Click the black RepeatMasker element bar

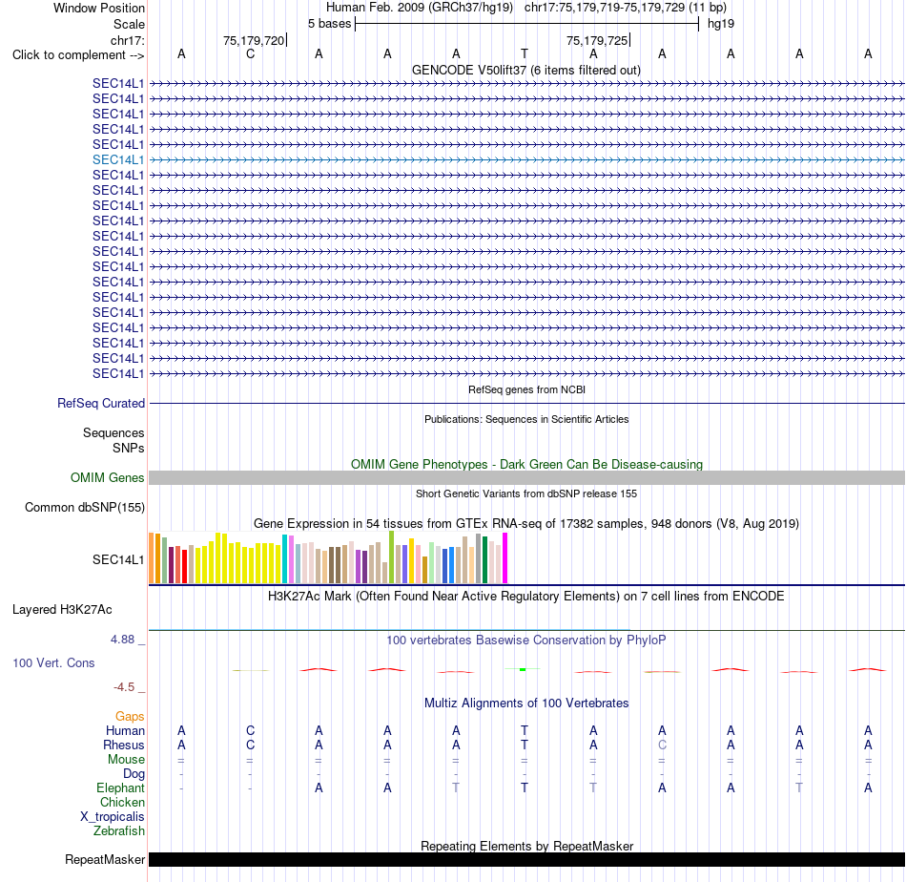[526, 859]
